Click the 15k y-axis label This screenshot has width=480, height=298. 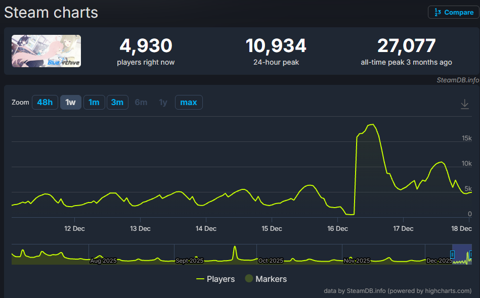466,138
